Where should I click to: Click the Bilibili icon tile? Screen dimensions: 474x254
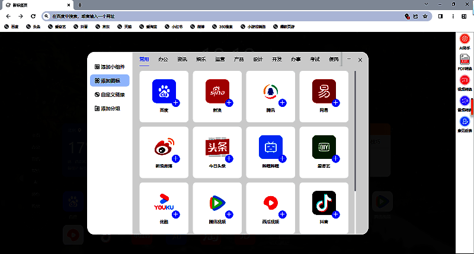(270, 147)
